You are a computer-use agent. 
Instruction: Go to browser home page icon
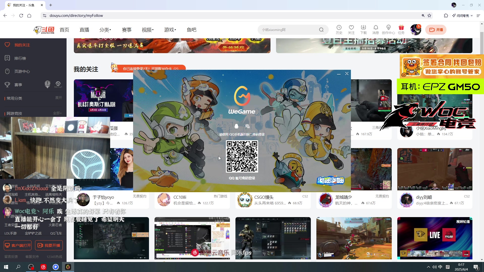click(x=29, y=16)
